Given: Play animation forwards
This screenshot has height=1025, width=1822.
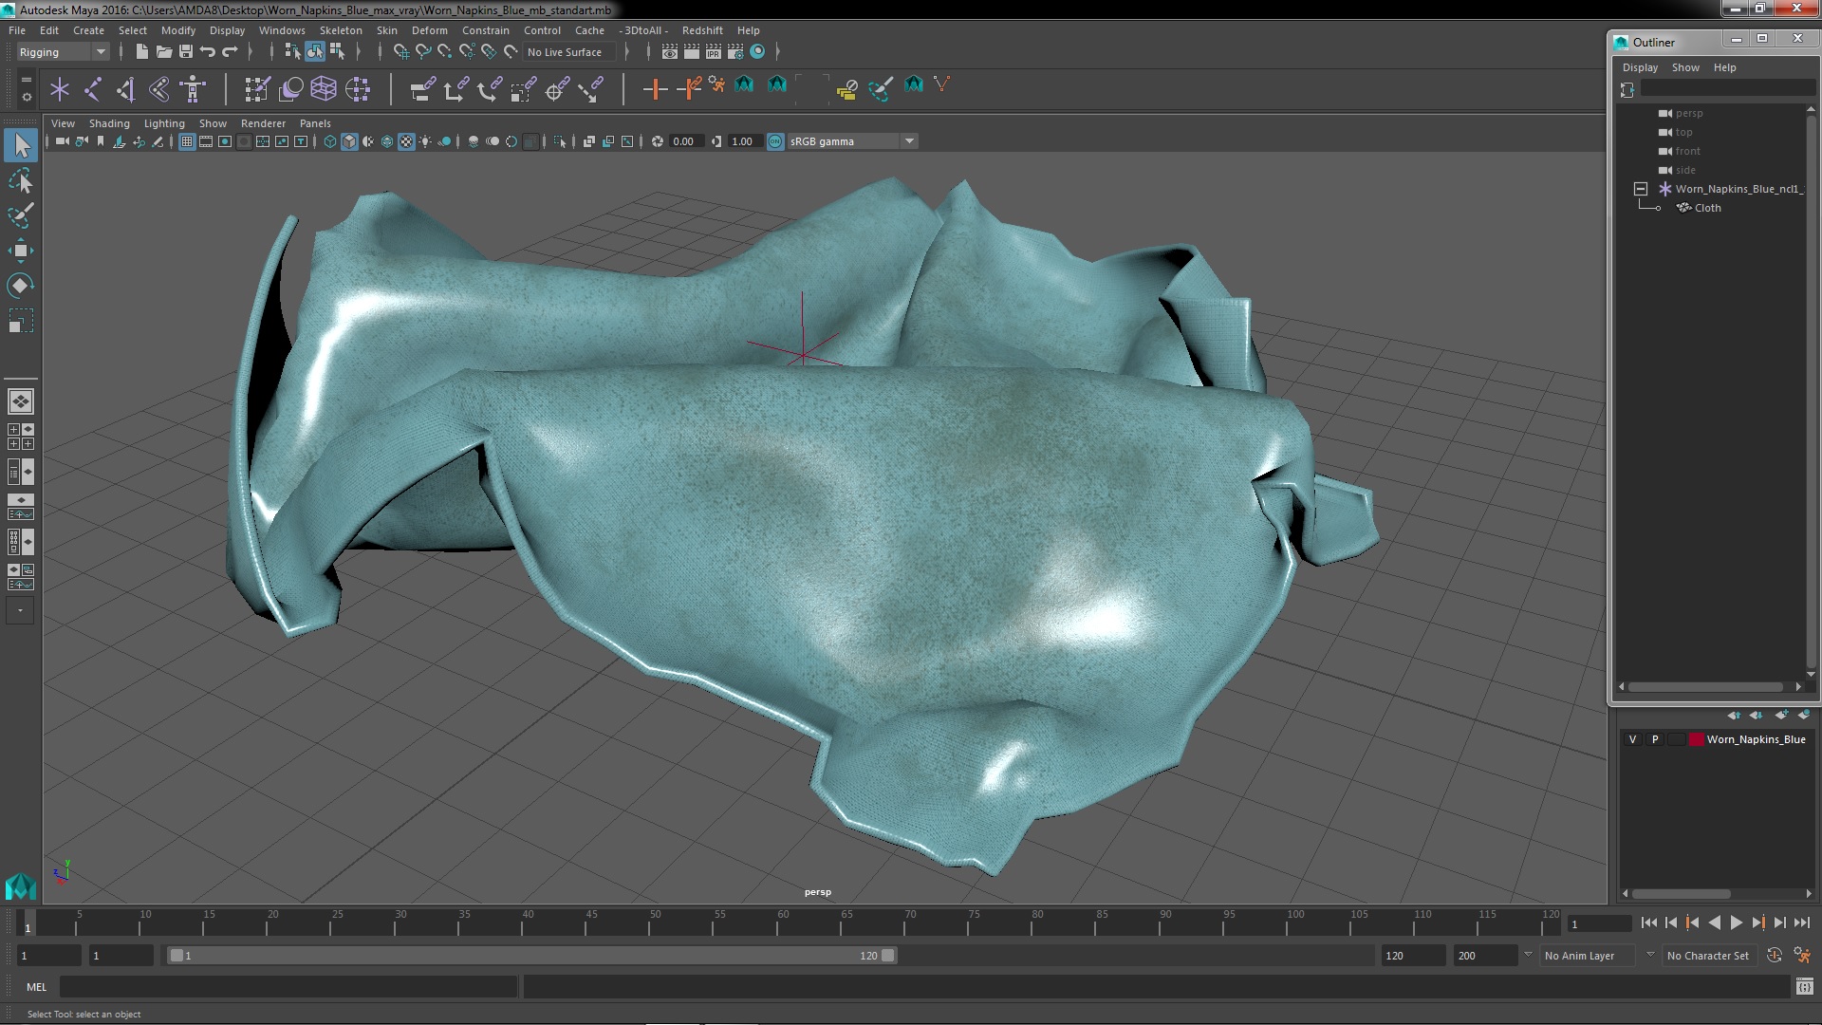Looking at the screenshot, I should 1736,922.
